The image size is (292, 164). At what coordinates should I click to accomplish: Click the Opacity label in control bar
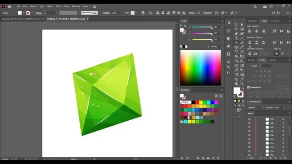pyautogui.click(x=106, y=13)
